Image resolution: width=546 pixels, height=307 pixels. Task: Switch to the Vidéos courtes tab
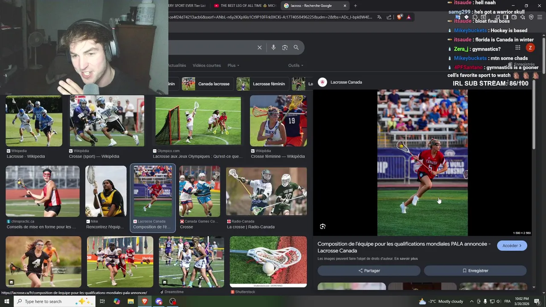point(207,65)
